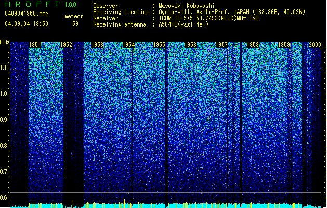
Task: Click the Ogata-vill. Akita-Pref. JAPAN location text
Action: click(x=232, y=12)
